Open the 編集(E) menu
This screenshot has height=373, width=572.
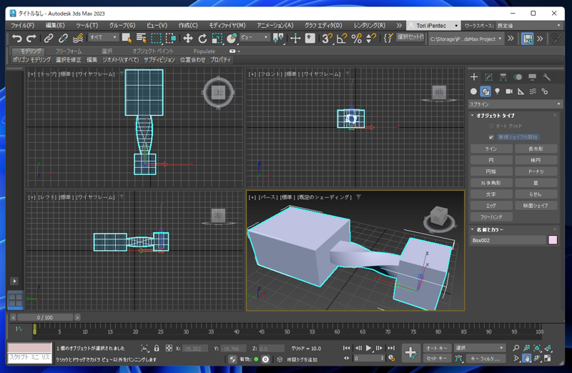[x=55, y=26]
